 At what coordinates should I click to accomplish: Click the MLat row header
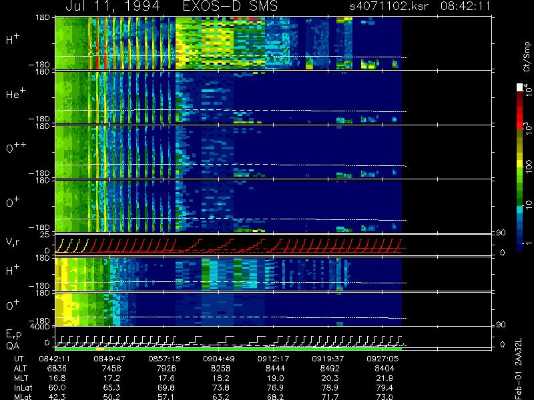click(23, 397)
